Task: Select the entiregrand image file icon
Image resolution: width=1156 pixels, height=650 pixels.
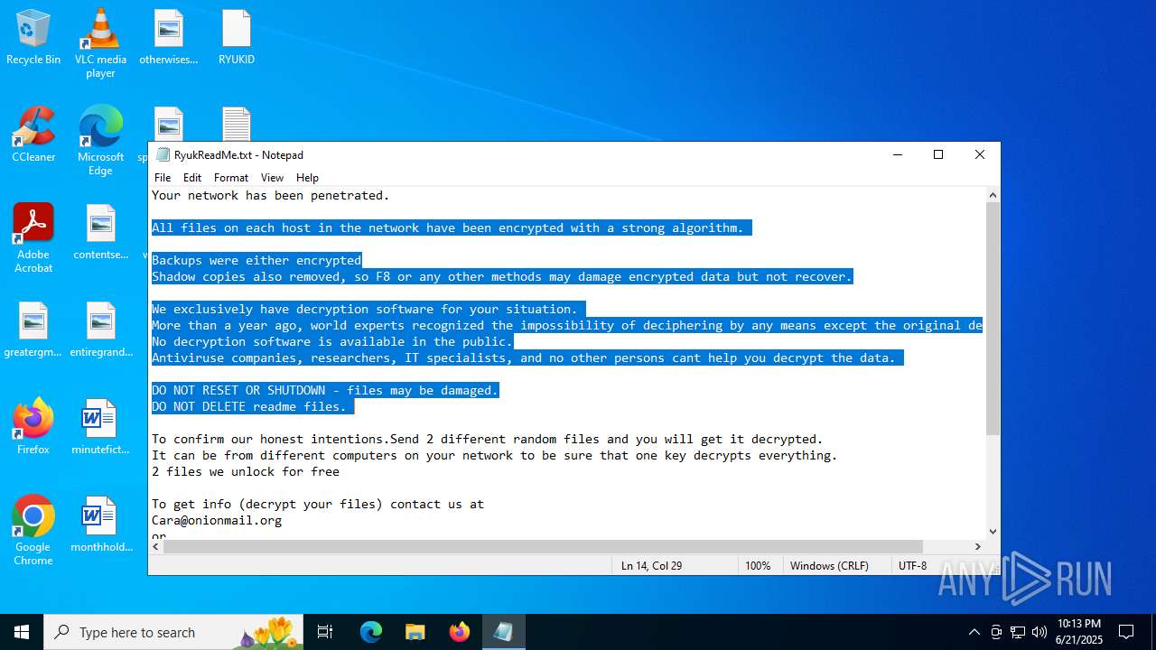Action: pyautogui.click(x=100, y=330)
